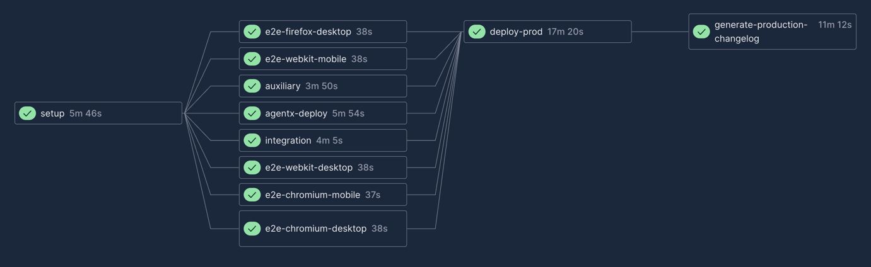Click the e2e-webkit-mobile success checkmark
Image resolution: width=871 pixels, height=267 pixels.
(252, 59)
